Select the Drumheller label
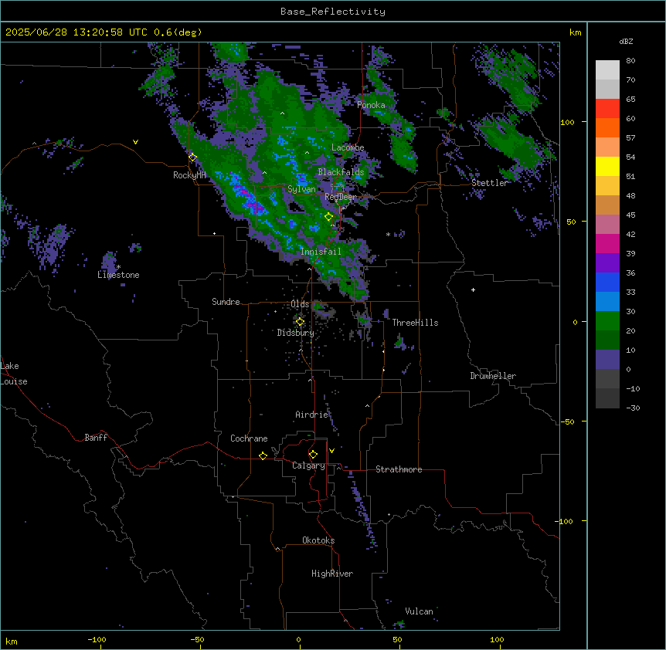The image size is (666, 650). [x=493, y=376]
